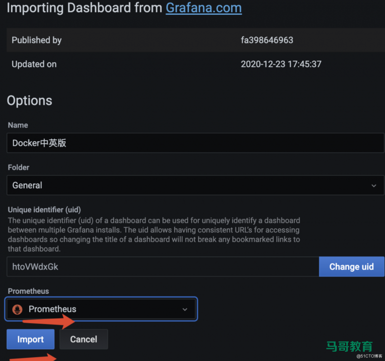Click the uid field showing htoVWdxGk
Image resolution: width=385 pixels, height=361 pixels.
pos(163,267)
